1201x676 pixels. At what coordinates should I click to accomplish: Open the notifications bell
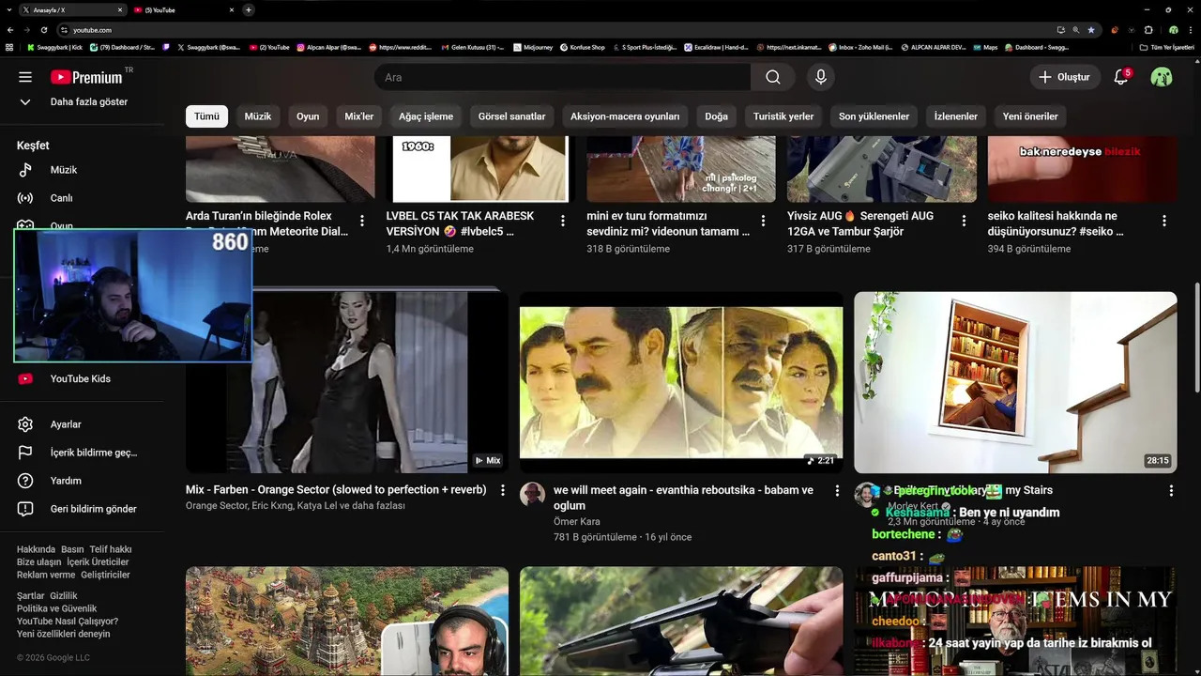(x=1121, y=77)
